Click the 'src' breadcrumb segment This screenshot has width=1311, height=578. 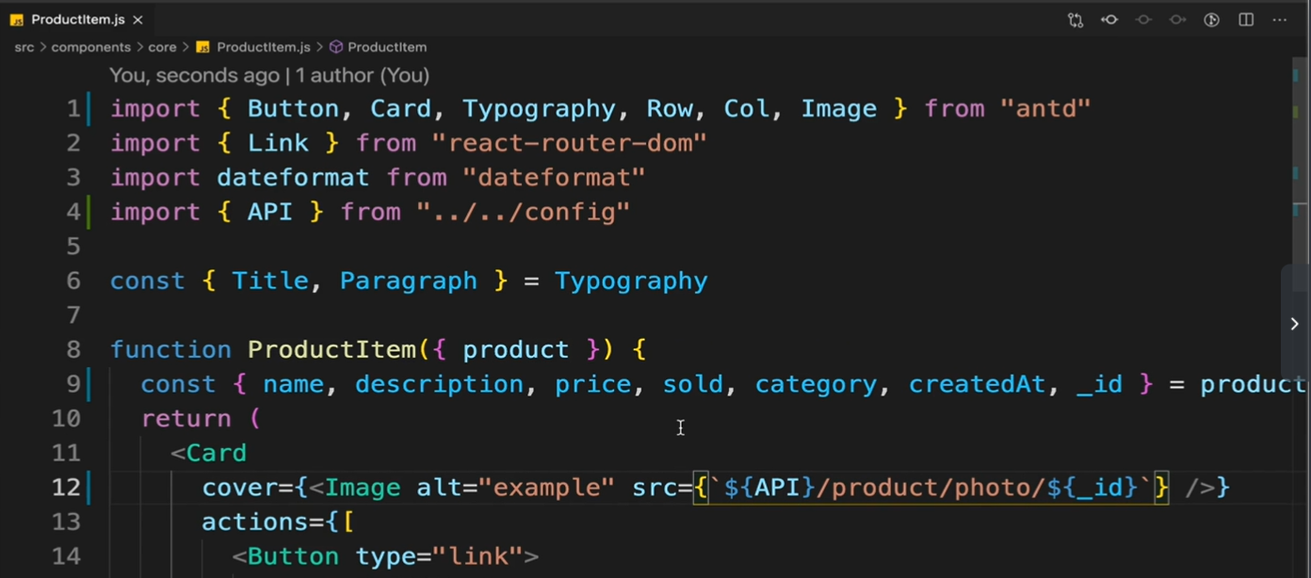(x=24, y=47)
